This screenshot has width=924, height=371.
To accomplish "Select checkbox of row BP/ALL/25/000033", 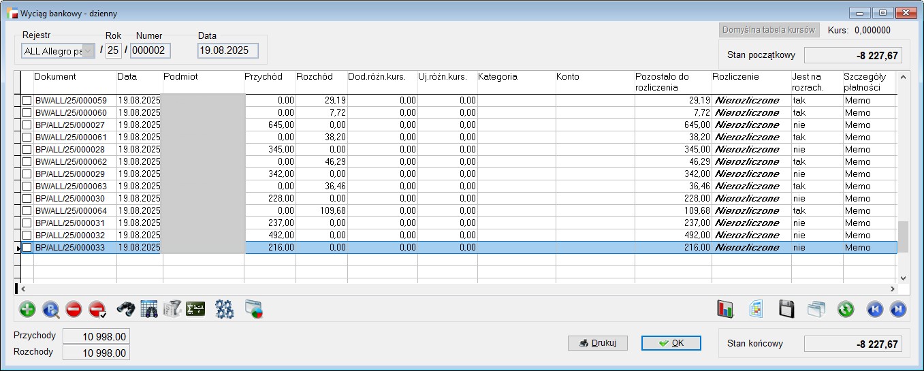I will [27, 248].
